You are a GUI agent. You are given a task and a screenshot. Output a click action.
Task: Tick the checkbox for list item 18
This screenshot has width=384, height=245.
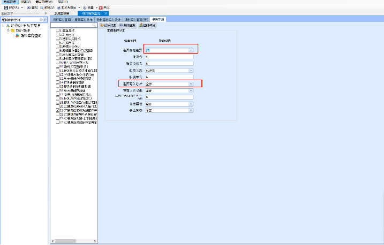(58, 98)
